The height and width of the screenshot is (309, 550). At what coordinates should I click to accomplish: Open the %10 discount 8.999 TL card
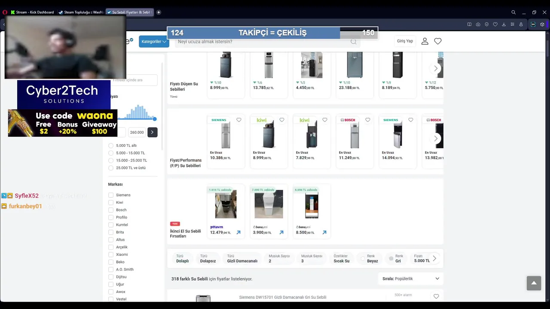(x=226, y=75)
